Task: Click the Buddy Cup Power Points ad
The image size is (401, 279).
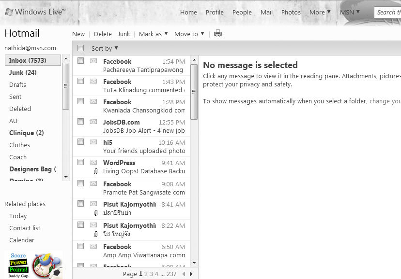Action: click(33, 265)
